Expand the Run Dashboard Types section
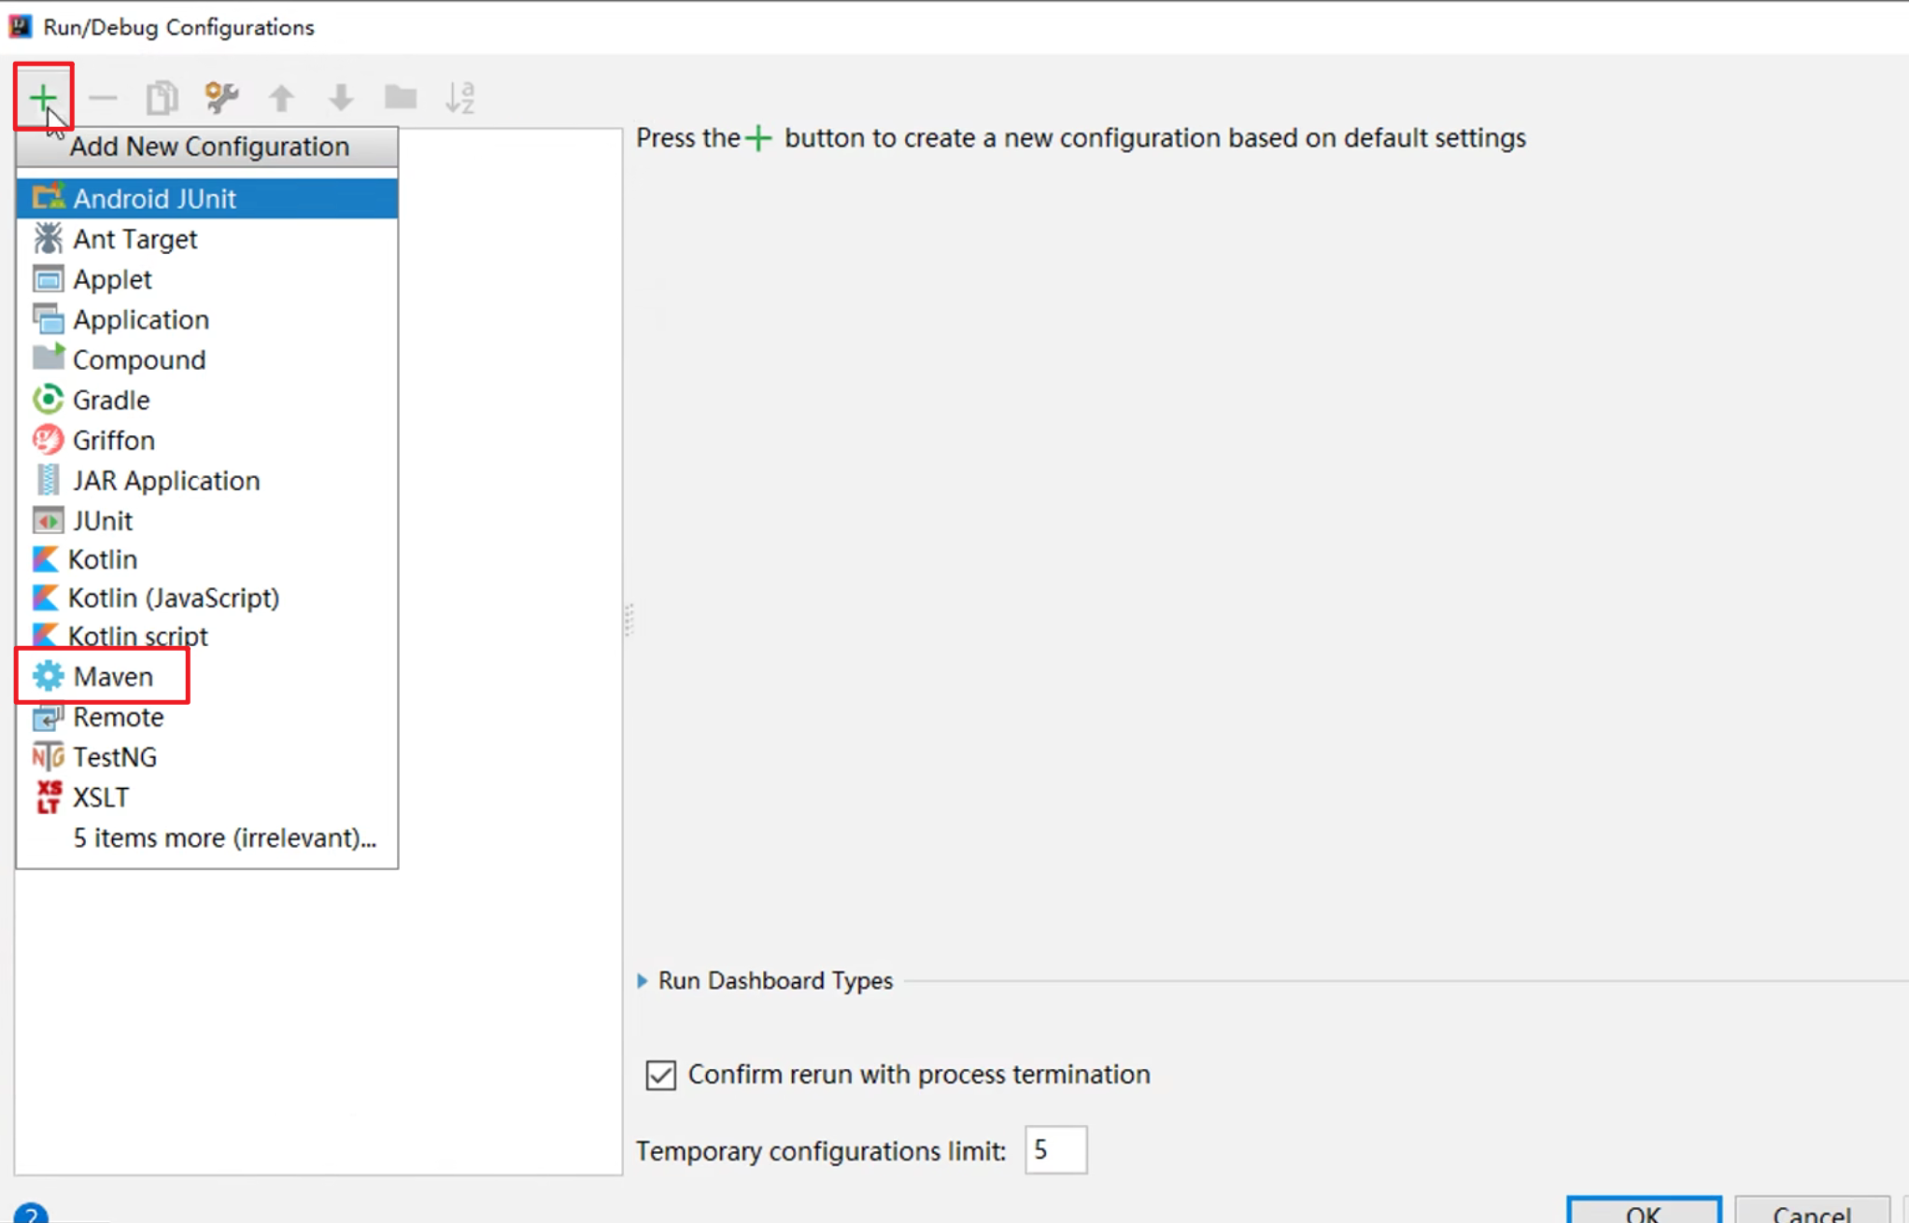Viewport: 1909px width, 1223px height. pos(643,980)
